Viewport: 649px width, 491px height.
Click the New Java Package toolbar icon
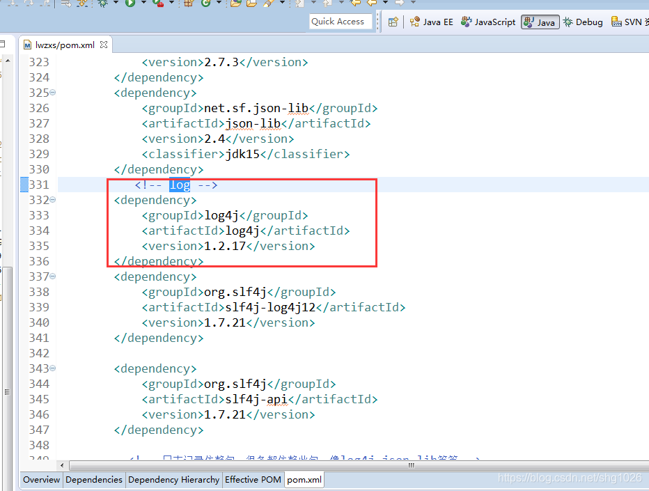coord(189,3)
